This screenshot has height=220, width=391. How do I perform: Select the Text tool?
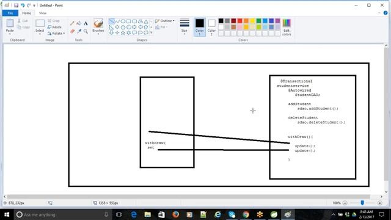point(86,23)
